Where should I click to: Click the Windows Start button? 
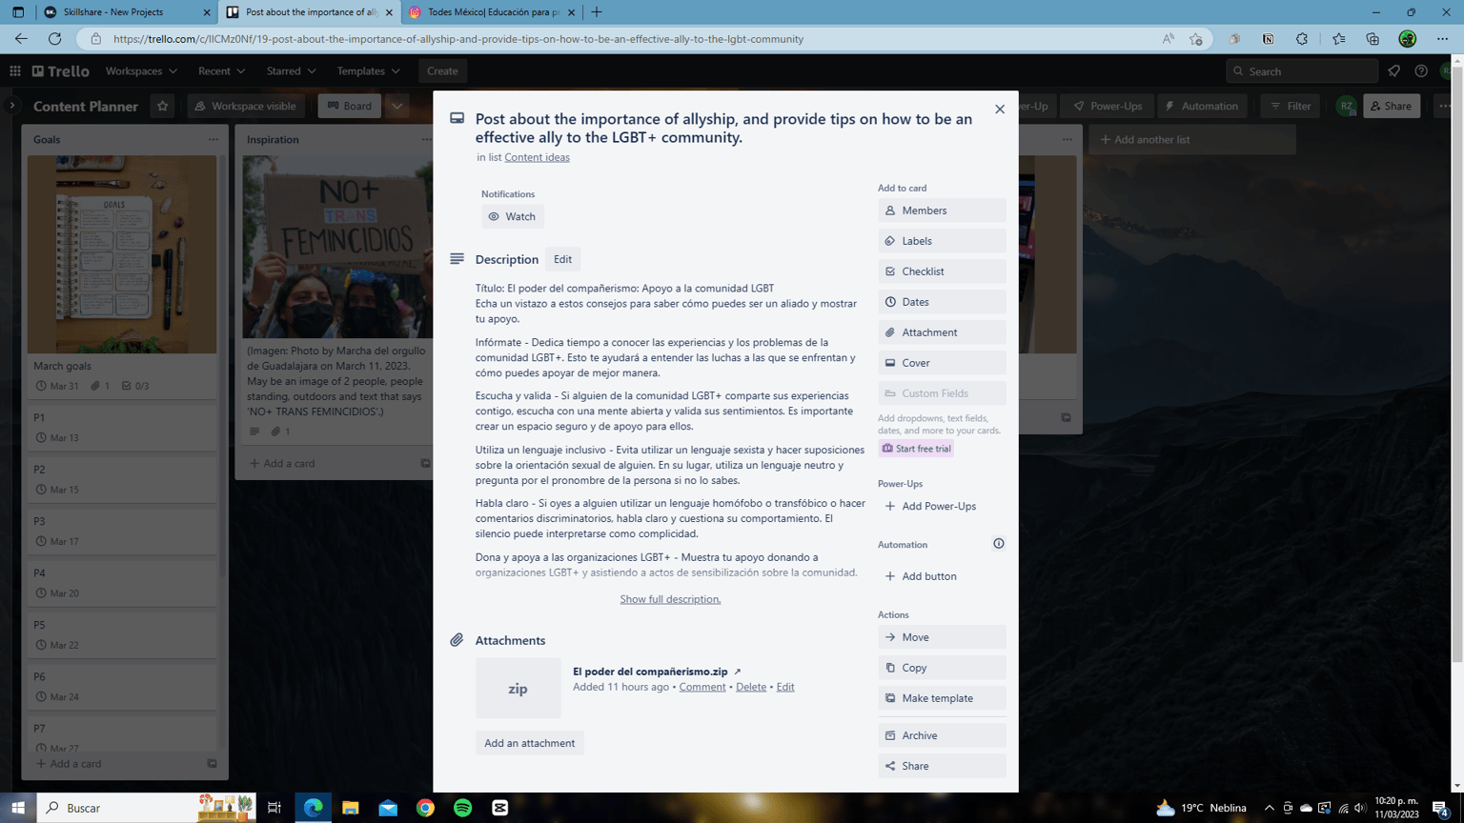click(18, 808)
